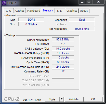
Task: Click the Row Refresh Cycle Time (tRFC) label
Action: point(29,67)
